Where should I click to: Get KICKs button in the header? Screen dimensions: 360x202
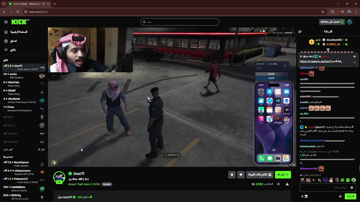point(332,22)
